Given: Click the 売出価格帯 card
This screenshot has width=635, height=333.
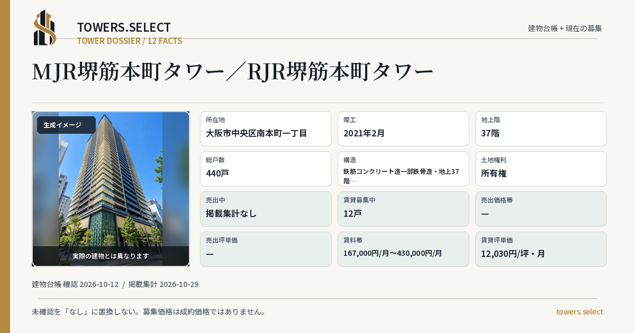Looking at the screenshot, I should click(x=541, y=209).
